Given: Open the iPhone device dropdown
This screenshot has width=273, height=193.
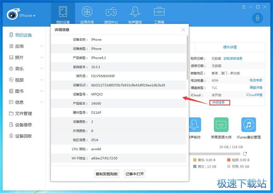Looking at the screenshot, I should [x=28, y=16].
